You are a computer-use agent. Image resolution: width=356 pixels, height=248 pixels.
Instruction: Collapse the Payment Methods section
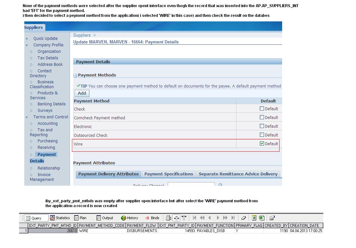[x=75, y=76]
